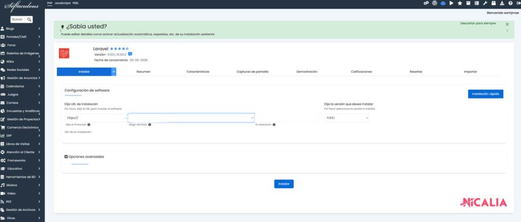Screen dimensions: 521x222
Task: Open the WordPress manager icon
Action: pyautogui.click(x=435, y=3)
